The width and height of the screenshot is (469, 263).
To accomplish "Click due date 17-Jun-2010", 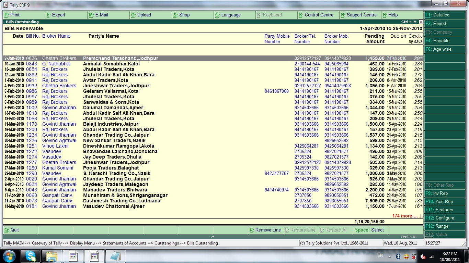I will [397, 206].
